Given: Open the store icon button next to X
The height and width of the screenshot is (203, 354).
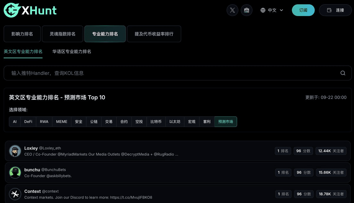Looking at the screenshot, I should point(247,10).
